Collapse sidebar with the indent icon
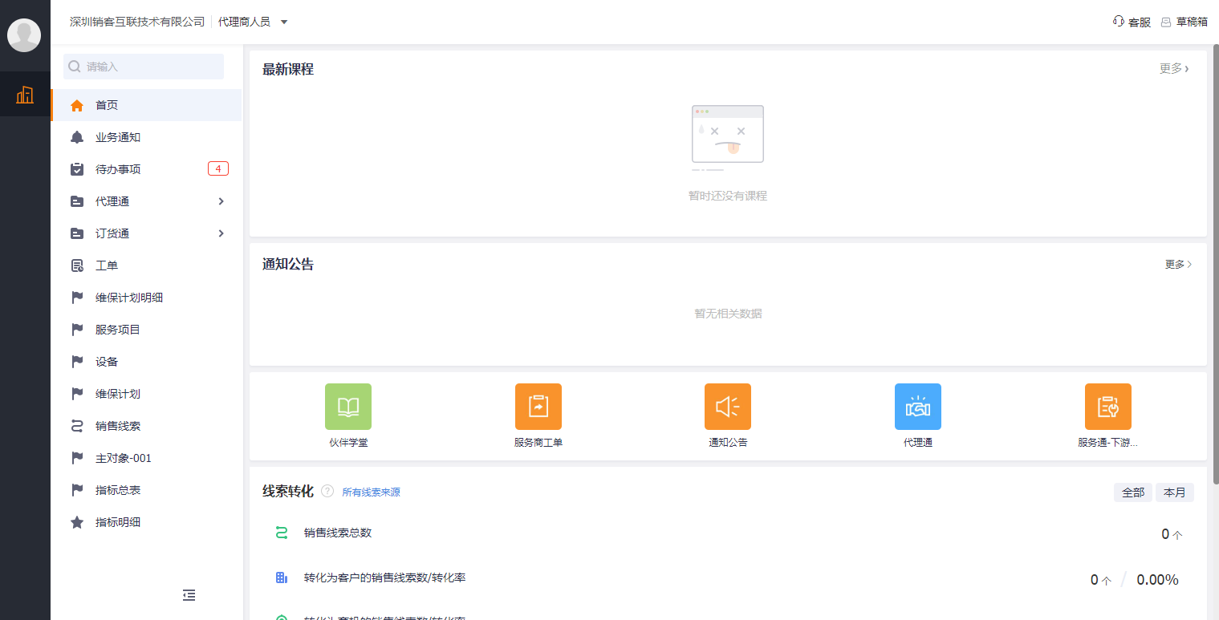This screenshot has width=1219, height=620. coord(189,595)
